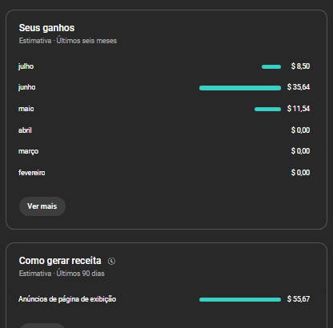Click Estimativa · Últimos 90 dias subtitle

click(x=62, y=274)
